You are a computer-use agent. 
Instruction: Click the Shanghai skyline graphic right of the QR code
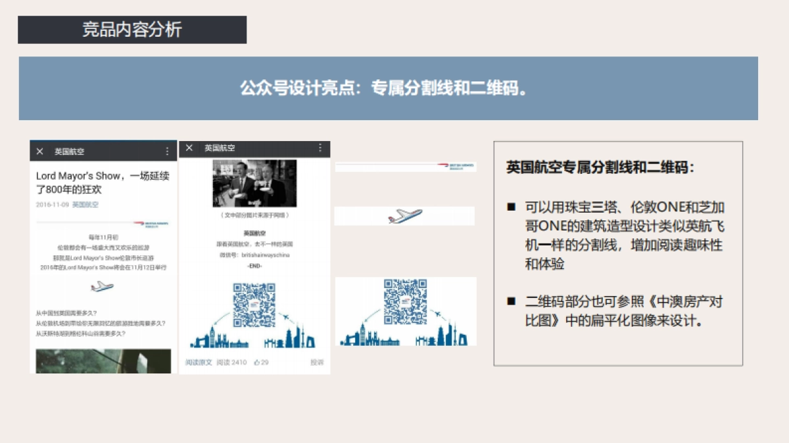pyautogui.click(x=441, y=336)
